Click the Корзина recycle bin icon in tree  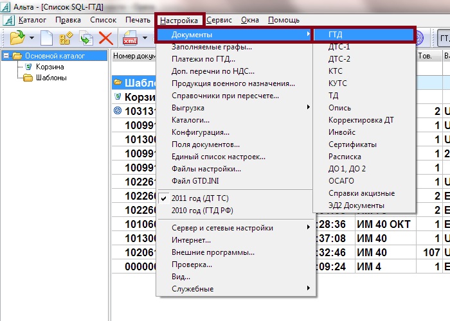pos(28,67)
